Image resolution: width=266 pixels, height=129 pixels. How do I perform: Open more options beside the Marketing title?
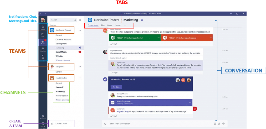click(146, 20)
